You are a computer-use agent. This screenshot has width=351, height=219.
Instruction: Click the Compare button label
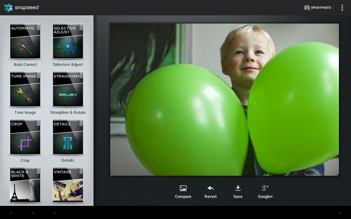(x=183, y=196)
